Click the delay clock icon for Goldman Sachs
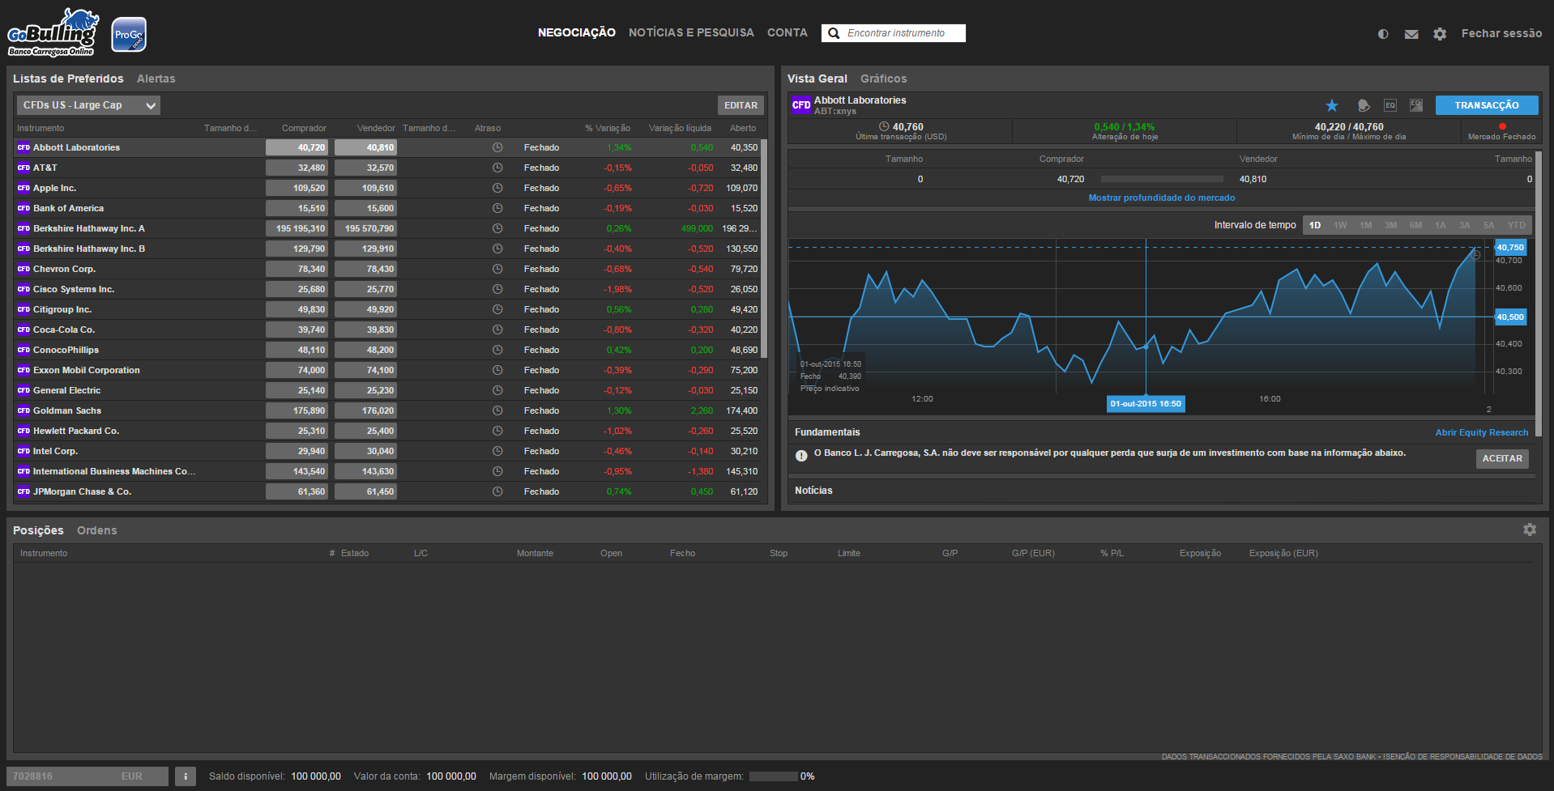 tap(497, 410)
